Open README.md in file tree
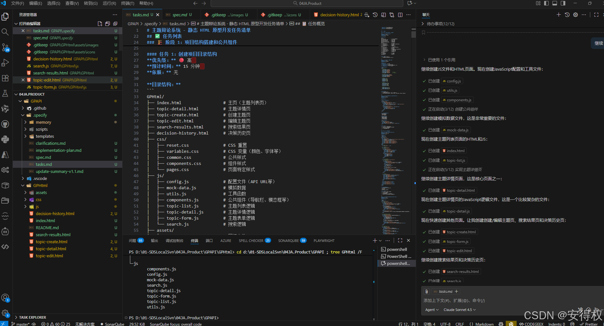 pyautogui.click(x=47, y=228)
